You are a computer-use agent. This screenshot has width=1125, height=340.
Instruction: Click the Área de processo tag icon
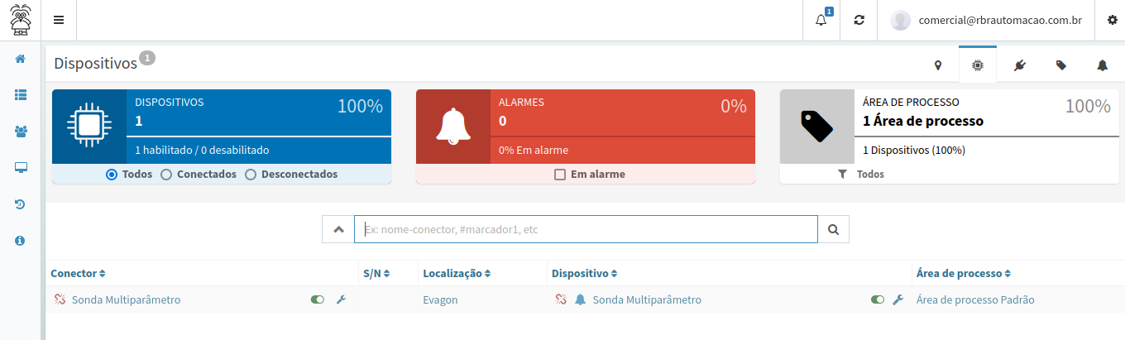tap(817, 126)
